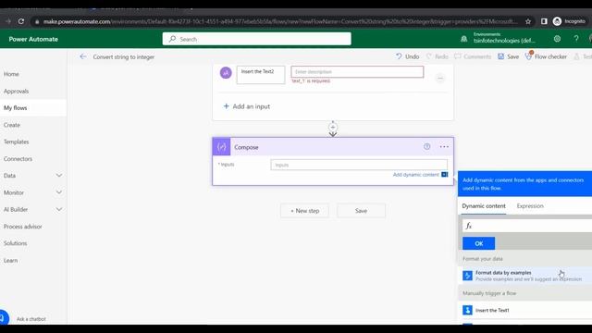
Task: Undo the last change
Action: pos(408,56)
